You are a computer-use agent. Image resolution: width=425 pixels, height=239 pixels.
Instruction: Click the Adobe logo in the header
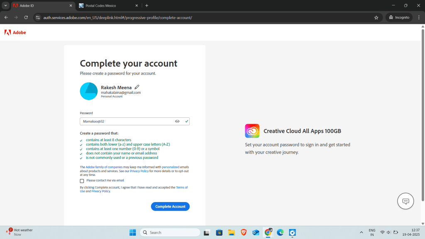(15, 32)
